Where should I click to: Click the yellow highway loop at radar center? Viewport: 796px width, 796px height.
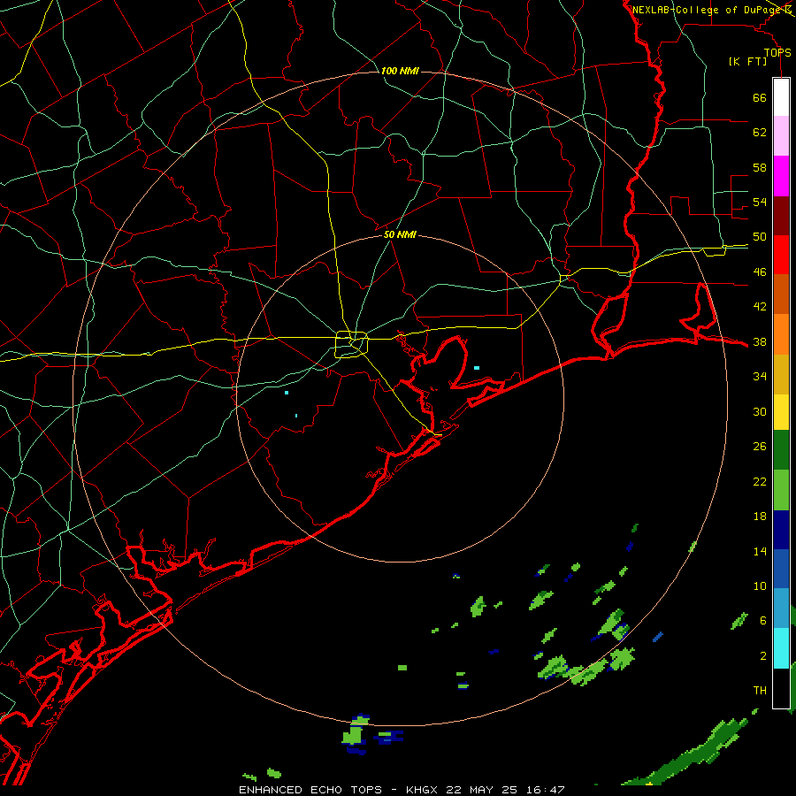click(x=352, y=344)
